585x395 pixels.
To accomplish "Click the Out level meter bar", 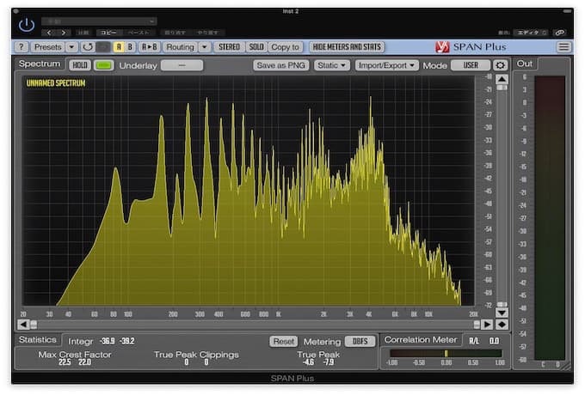I will [x=550, y=218].
